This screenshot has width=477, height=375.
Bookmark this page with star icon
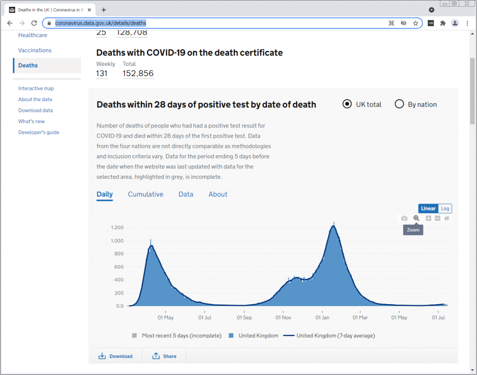click(x=416, y=23)
